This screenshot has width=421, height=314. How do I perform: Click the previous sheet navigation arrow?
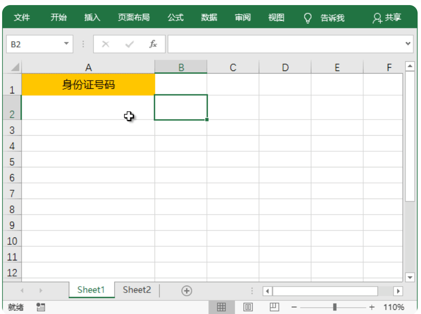coord(22,290)
